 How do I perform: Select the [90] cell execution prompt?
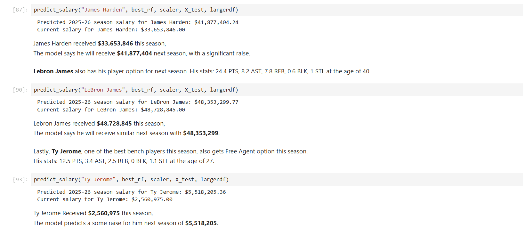tap(20, 90)
